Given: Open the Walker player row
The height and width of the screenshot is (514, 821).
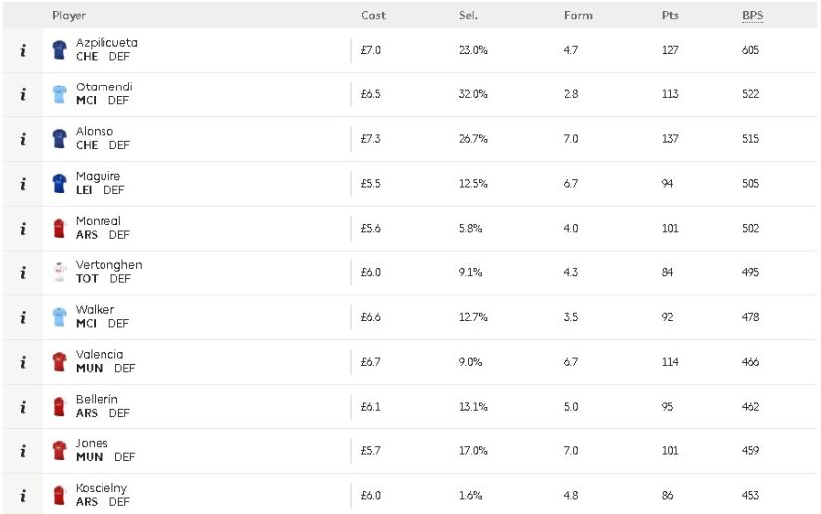Looking at the screenshot, I should pos(410,317).
